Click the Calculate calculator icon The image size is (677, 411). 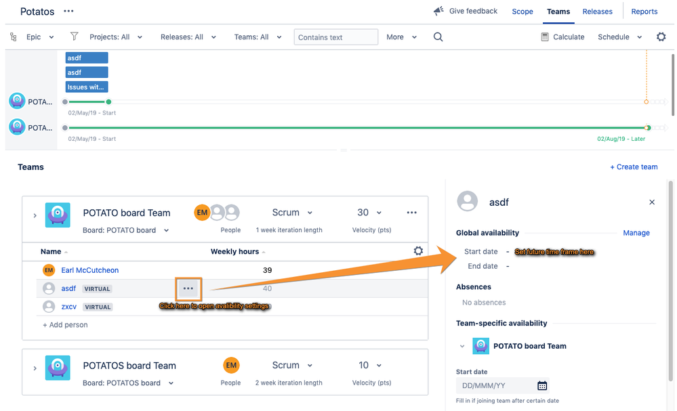(x=545, y=37)
